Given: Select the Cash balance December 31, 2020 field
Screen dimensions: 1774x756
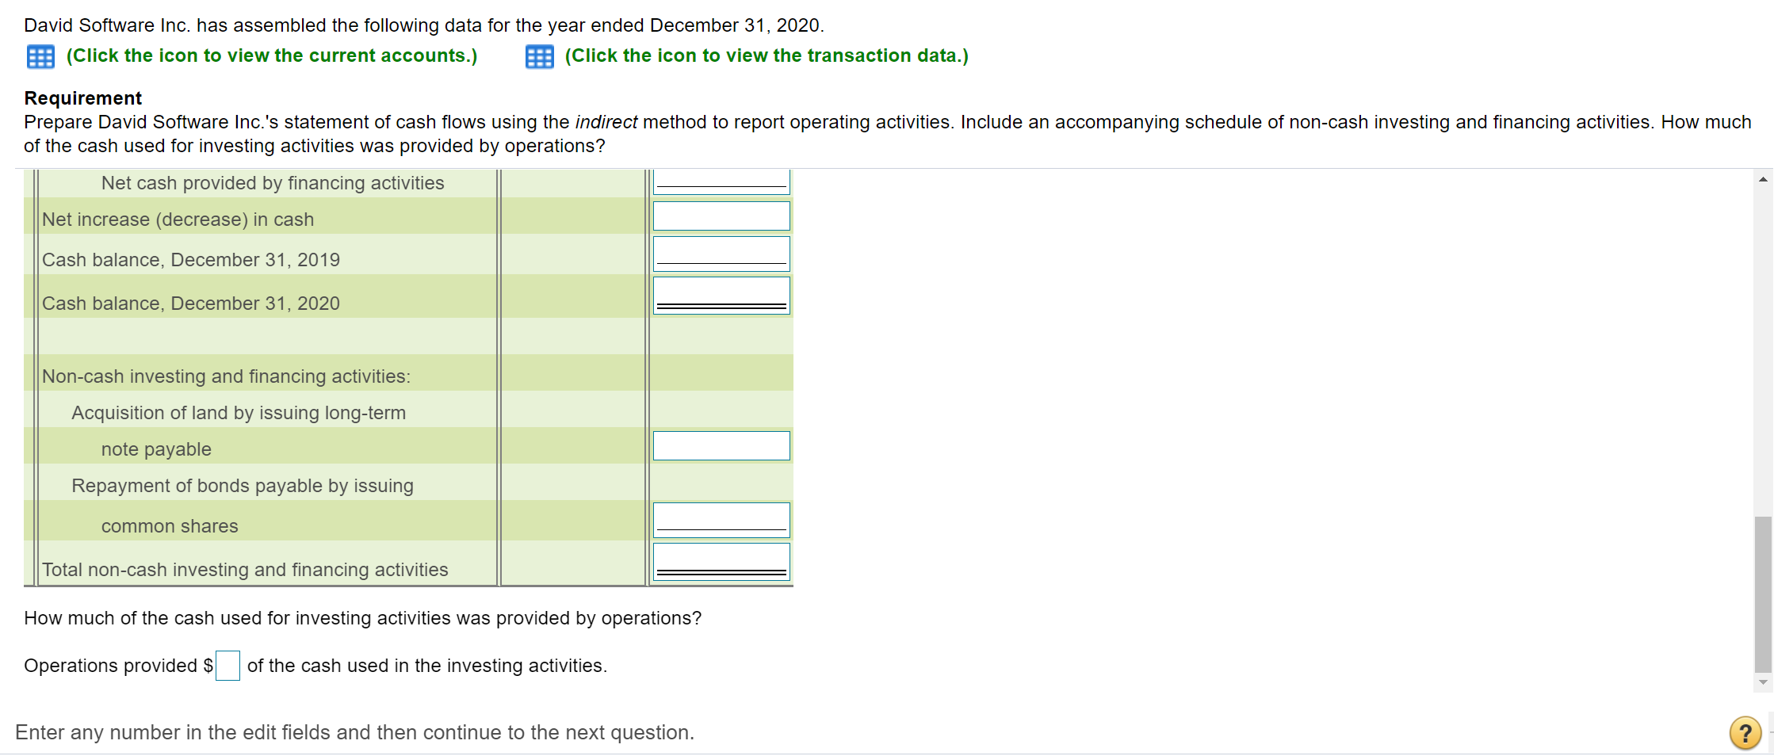Looking at the screenshot, I should pos(721,294).
